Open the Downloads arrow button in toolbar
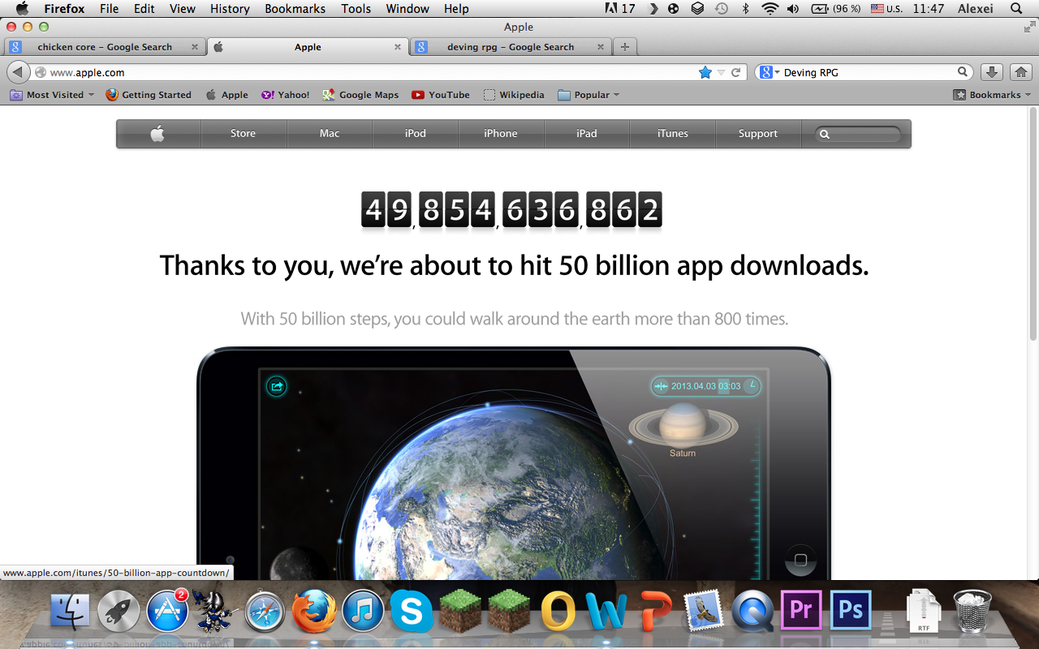Image resolution: width=1039 pixels, height=649 pixels. coord(991,72)
